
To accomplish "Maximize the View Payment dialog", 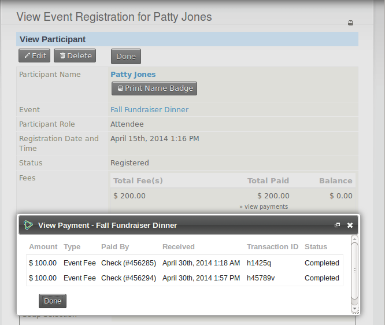I will (338, 225).
